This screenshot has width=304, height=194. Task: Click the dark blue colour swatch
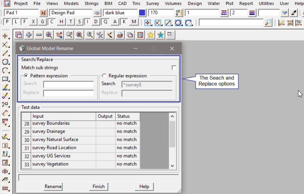pos(142,13)
